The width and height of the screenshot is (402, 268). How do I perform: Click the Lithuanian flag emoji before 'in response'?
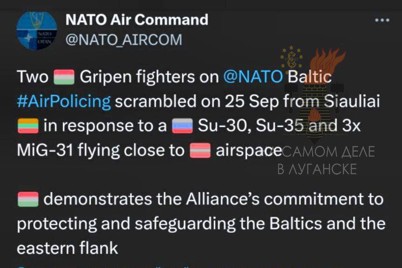(28, 126)
